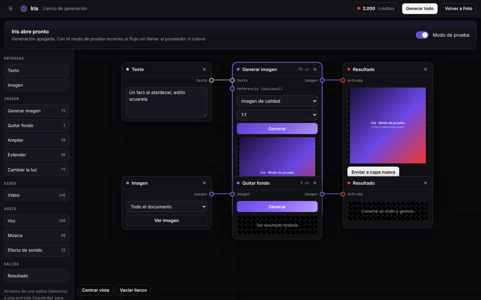Click the Resultado preview thumbnail
The width and height of the screenshot is (481, 300).
[388, 125]
